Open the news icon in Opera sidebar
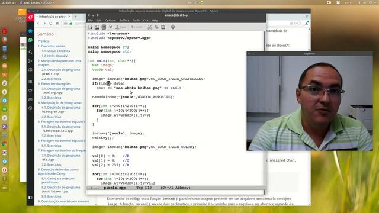The height and width of the screenshot is (213, 379). coord(30,99)
